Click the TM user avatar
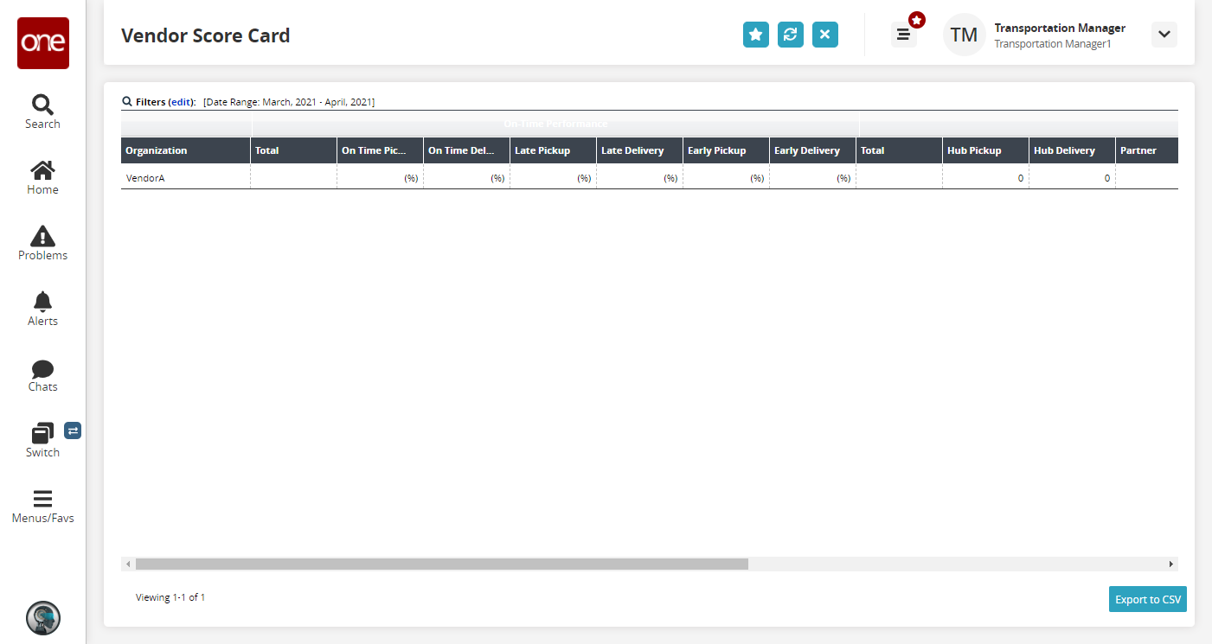 pos(964,35)
